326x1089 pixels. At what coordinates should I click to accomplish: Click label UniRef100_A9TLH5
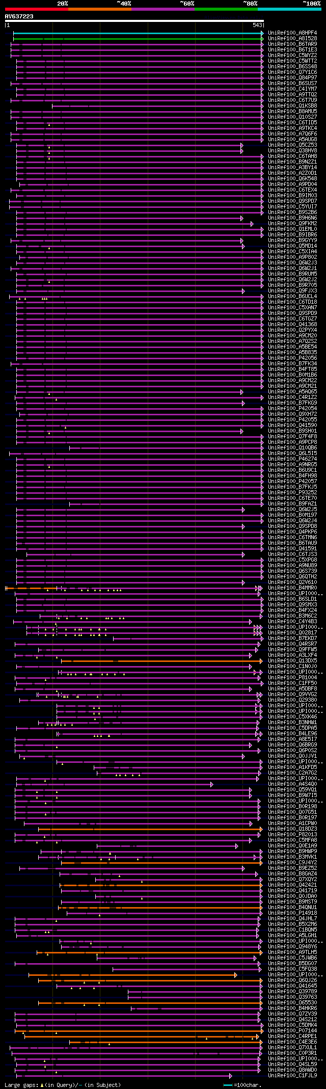[292, 952]
